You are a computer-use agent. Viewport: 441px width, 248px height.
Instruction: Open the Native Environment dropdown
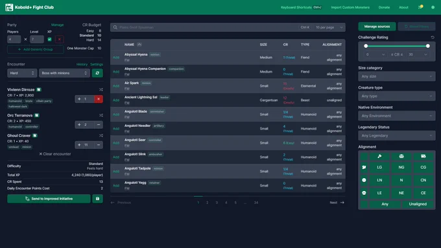[x=396, y=116]
